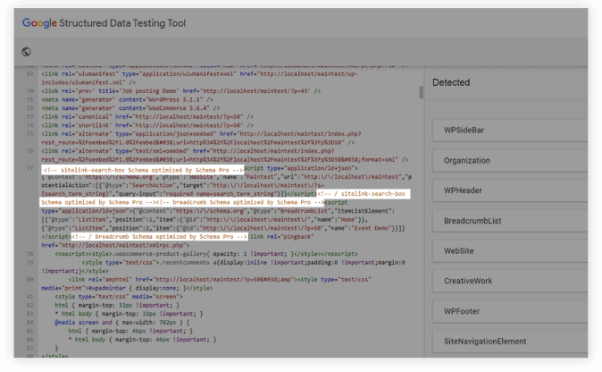Click the text/xml+oembed alternate link line 76
The height and width of the screenshot is (372, 602).
click(x=225, y=156)
